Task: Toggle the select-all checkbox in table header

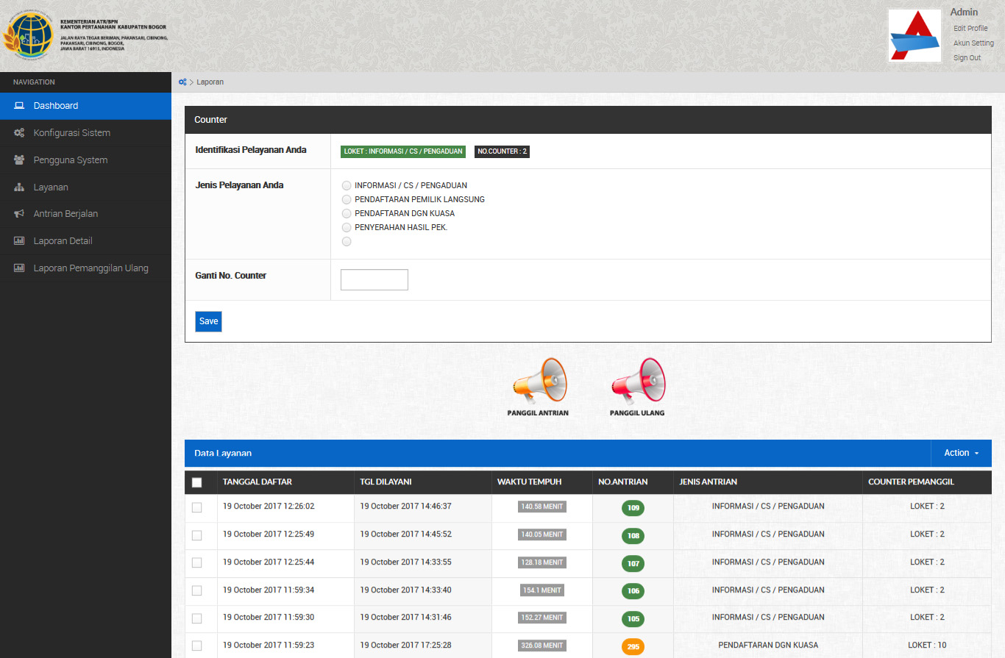Action: pos(196,482)
